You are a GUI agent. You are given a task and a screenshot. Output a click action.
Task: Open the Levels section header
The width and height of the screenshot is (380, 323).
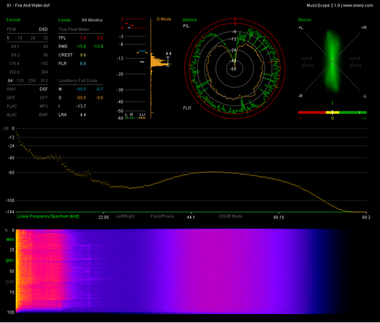coord(65,20)
